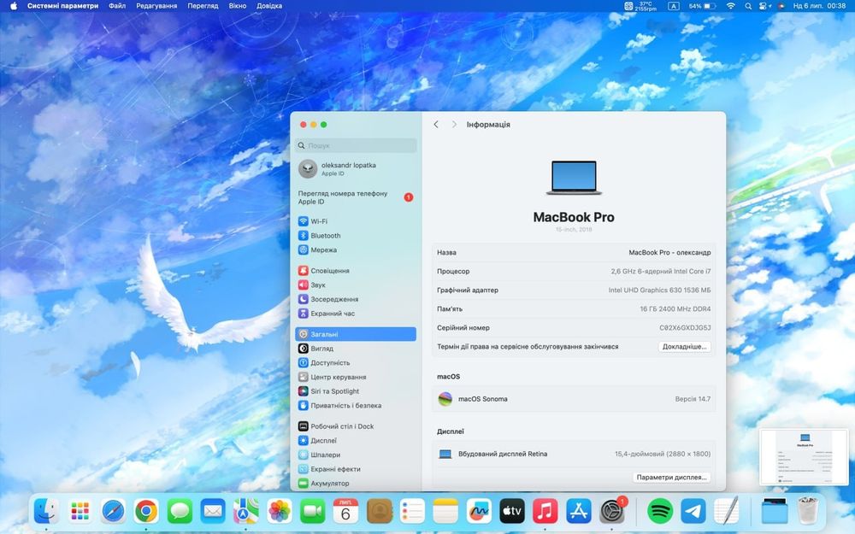Open Notes app in the Dock

point(445,512)
